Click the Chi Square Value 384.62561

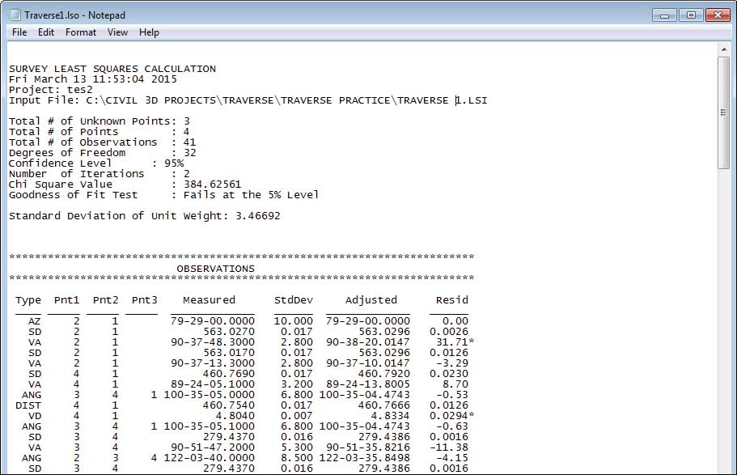tap(212, 184)
